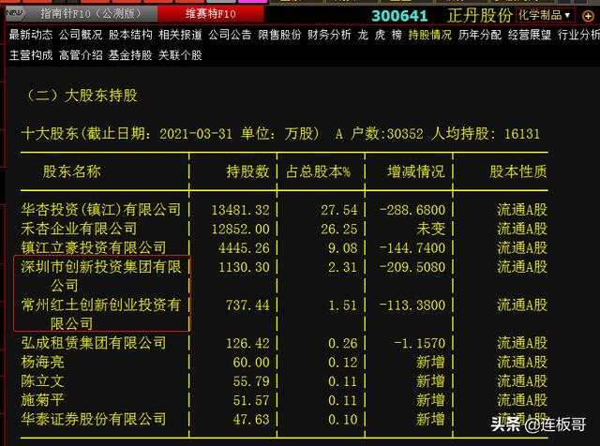Image resolution: width=600 pixels, height=446 pixels.
Task: Click holding value 1130.30
Action: point(244,267)
